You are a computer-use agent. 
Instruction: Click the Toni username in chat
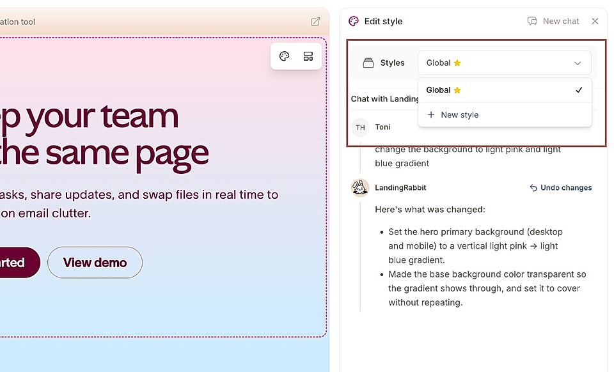point(382,127)
